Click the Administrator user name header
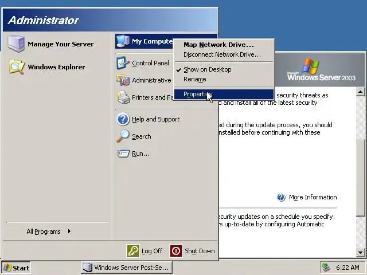Image resolution: width=367 pixels, height=275 pixels. pos(44,20)
